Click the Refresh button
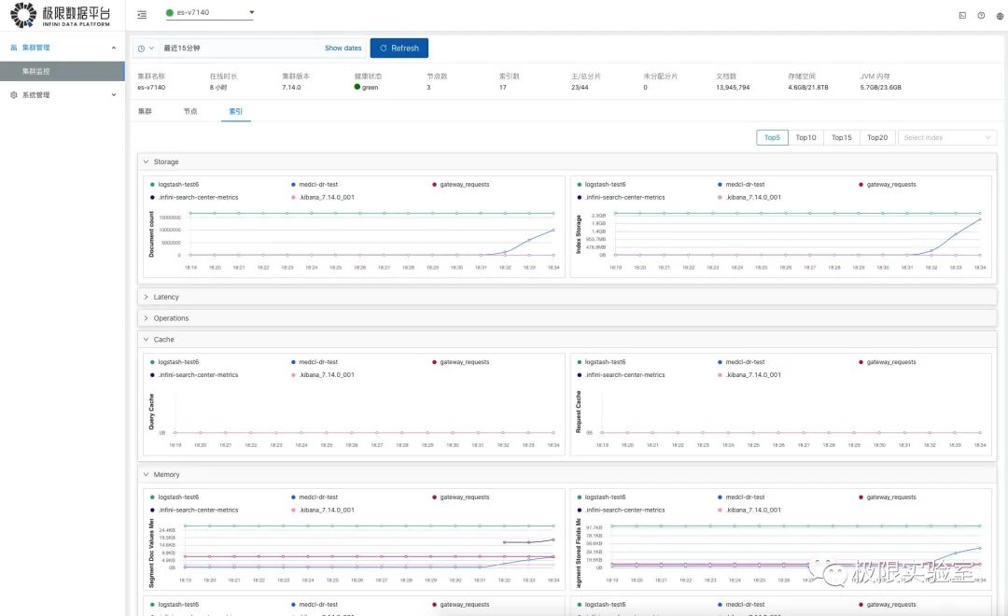 399,49
